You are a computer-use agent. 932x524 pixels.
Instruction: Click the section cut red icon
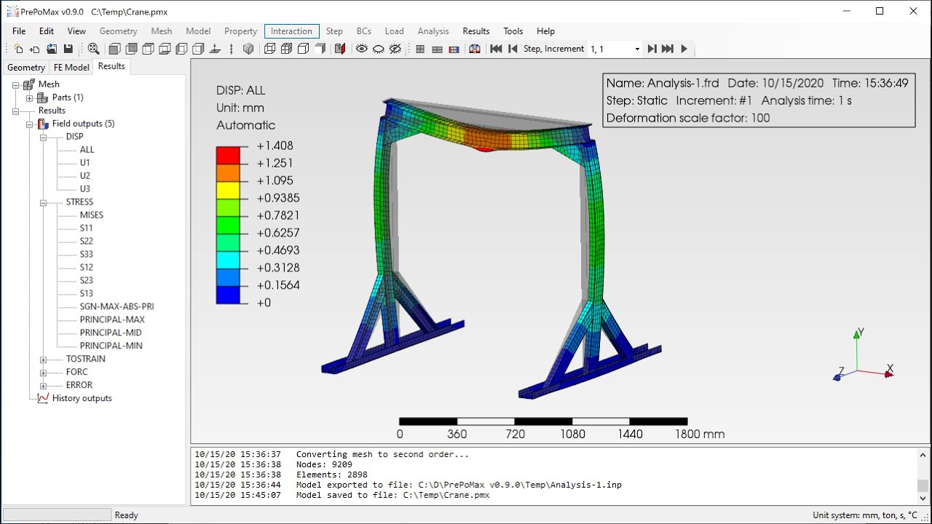click(x=339, y=49)
